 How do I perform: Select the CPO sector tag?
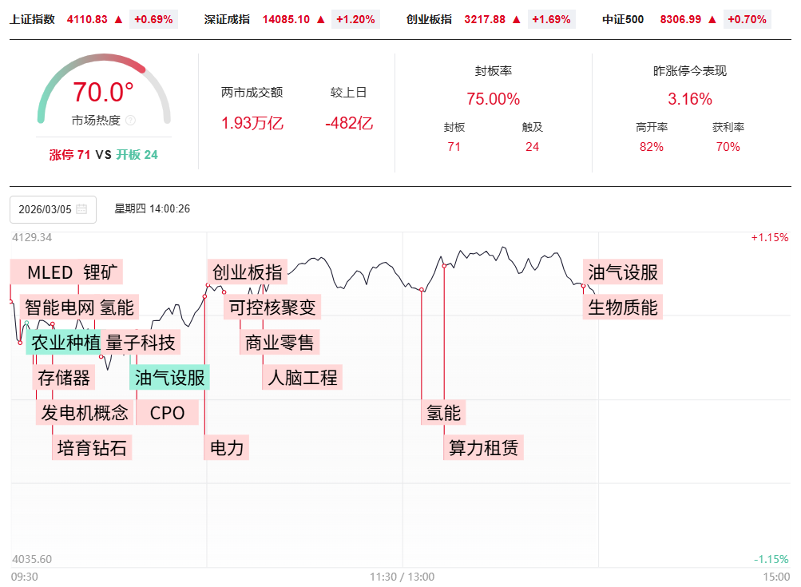coord(167,412)
